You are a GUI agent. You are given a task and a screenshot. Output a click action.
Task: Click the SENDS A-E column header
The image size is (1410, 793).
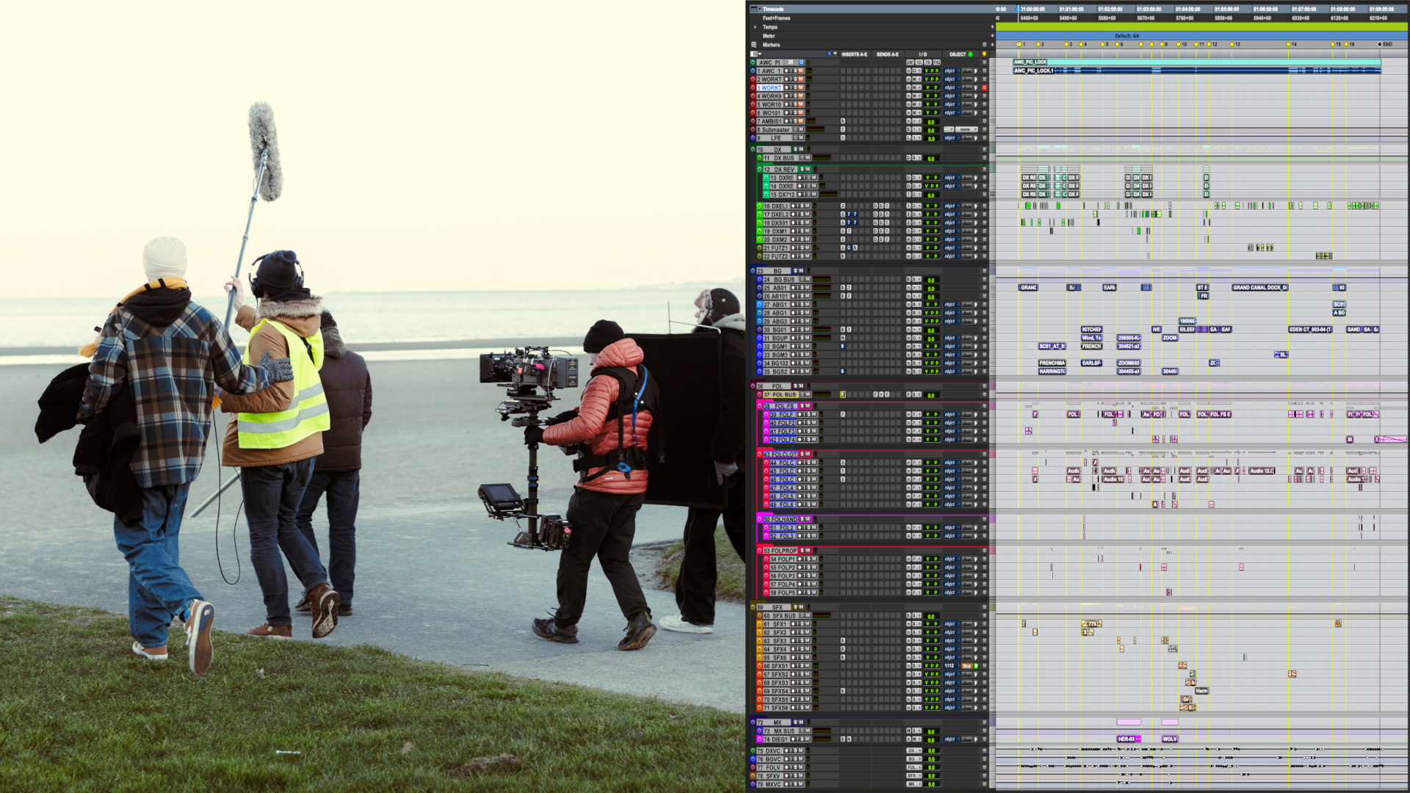coord(887,54)
